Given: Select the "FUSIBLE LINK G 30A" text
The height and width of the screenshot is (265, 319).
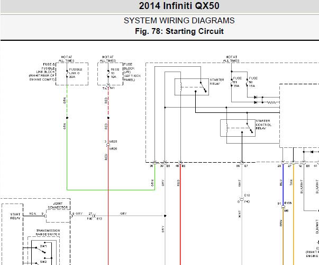Looking at the screenshot, I should pos(76,73).
